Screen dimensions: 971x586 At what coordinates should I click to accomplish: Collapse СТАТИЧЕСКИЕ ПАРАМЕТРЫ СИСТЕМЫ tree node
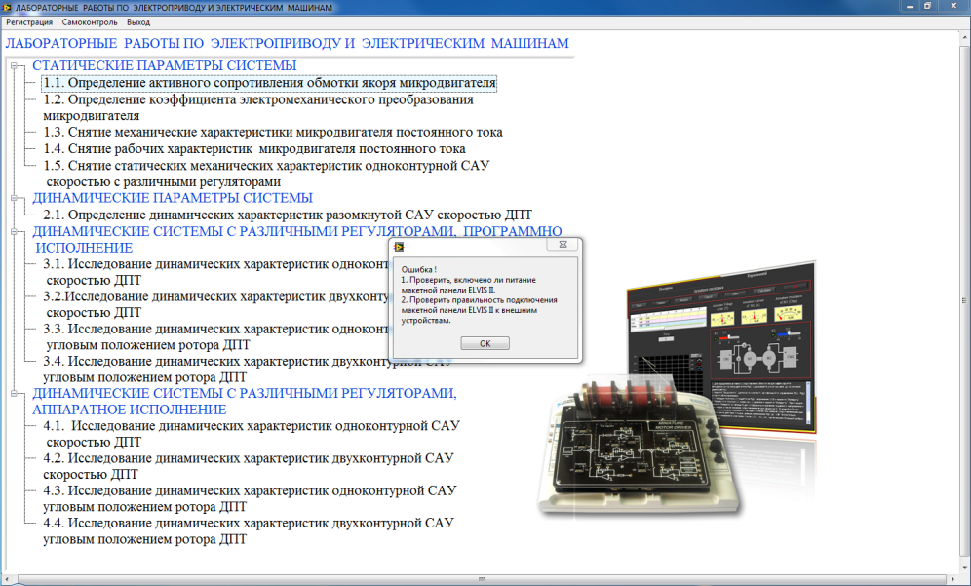[x=15, y=65]
